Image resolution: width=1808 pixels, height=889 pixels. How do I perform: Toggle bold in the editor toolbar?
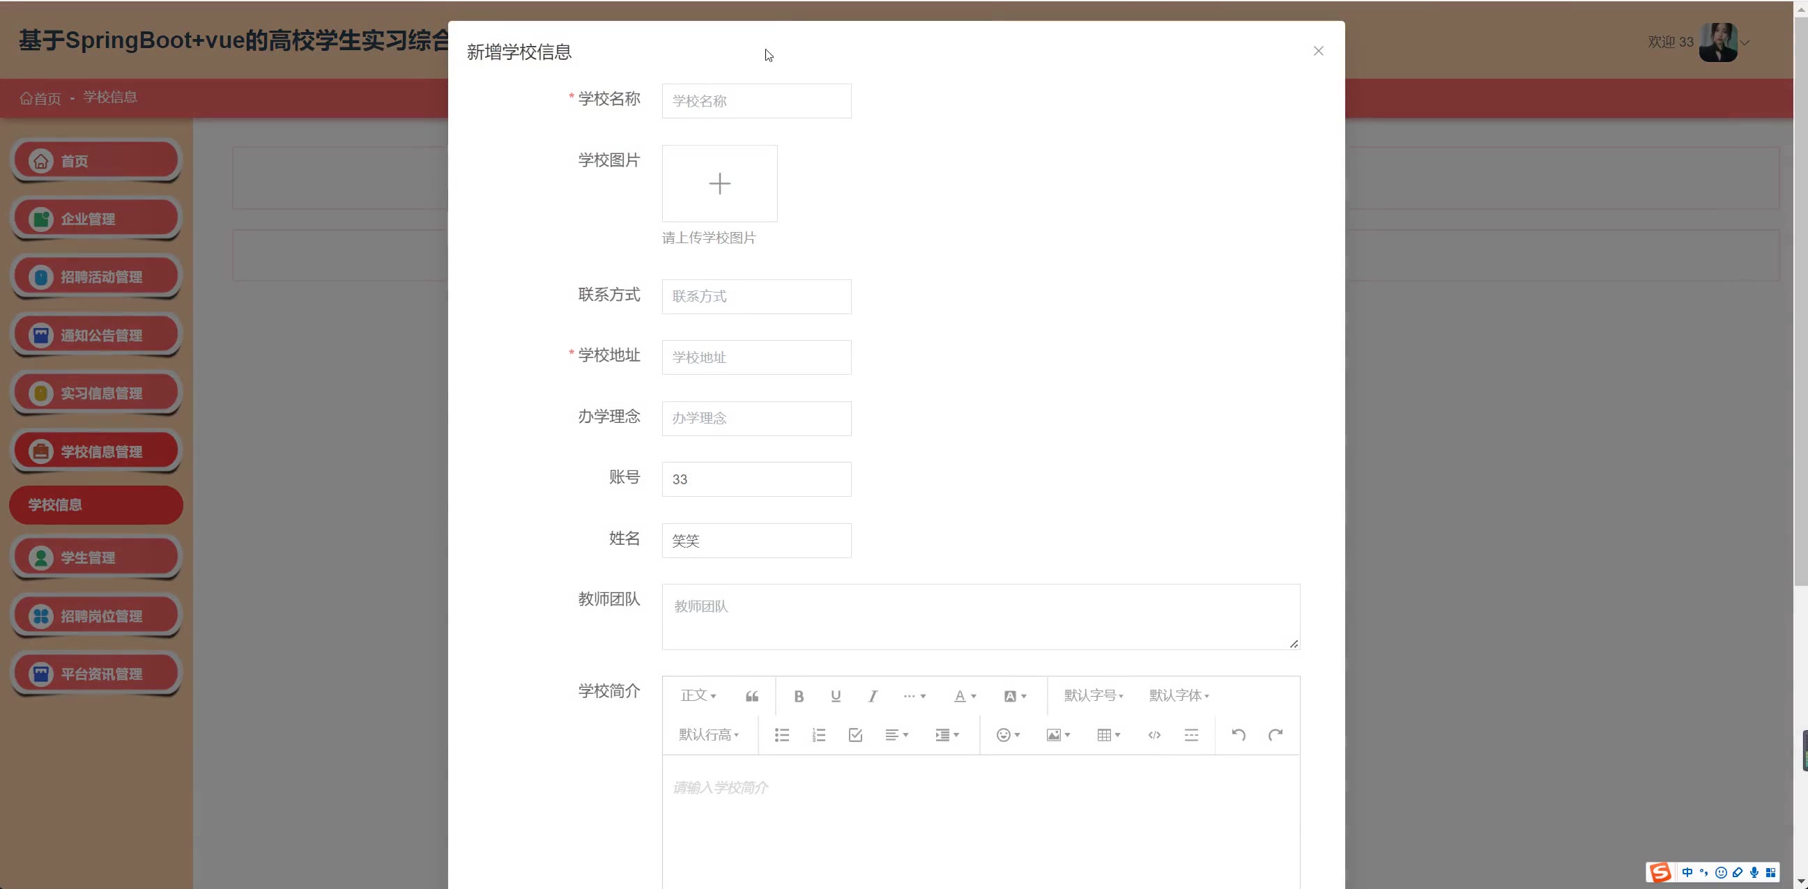798,696
